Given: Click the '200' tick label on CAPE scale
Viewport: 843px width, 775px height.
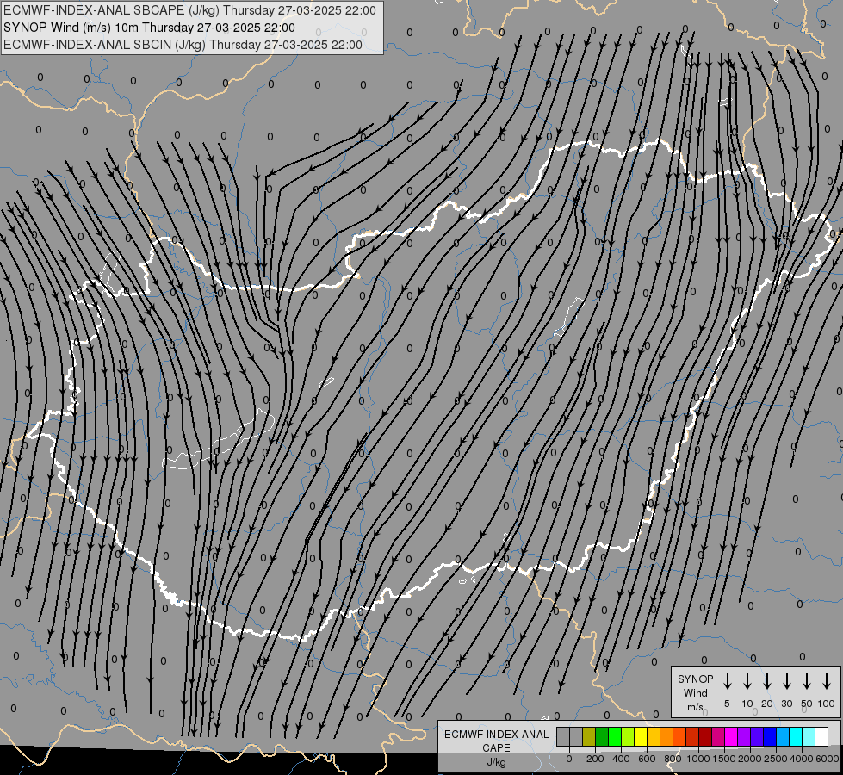Looking at the screenshot, I should coord(595,759).
